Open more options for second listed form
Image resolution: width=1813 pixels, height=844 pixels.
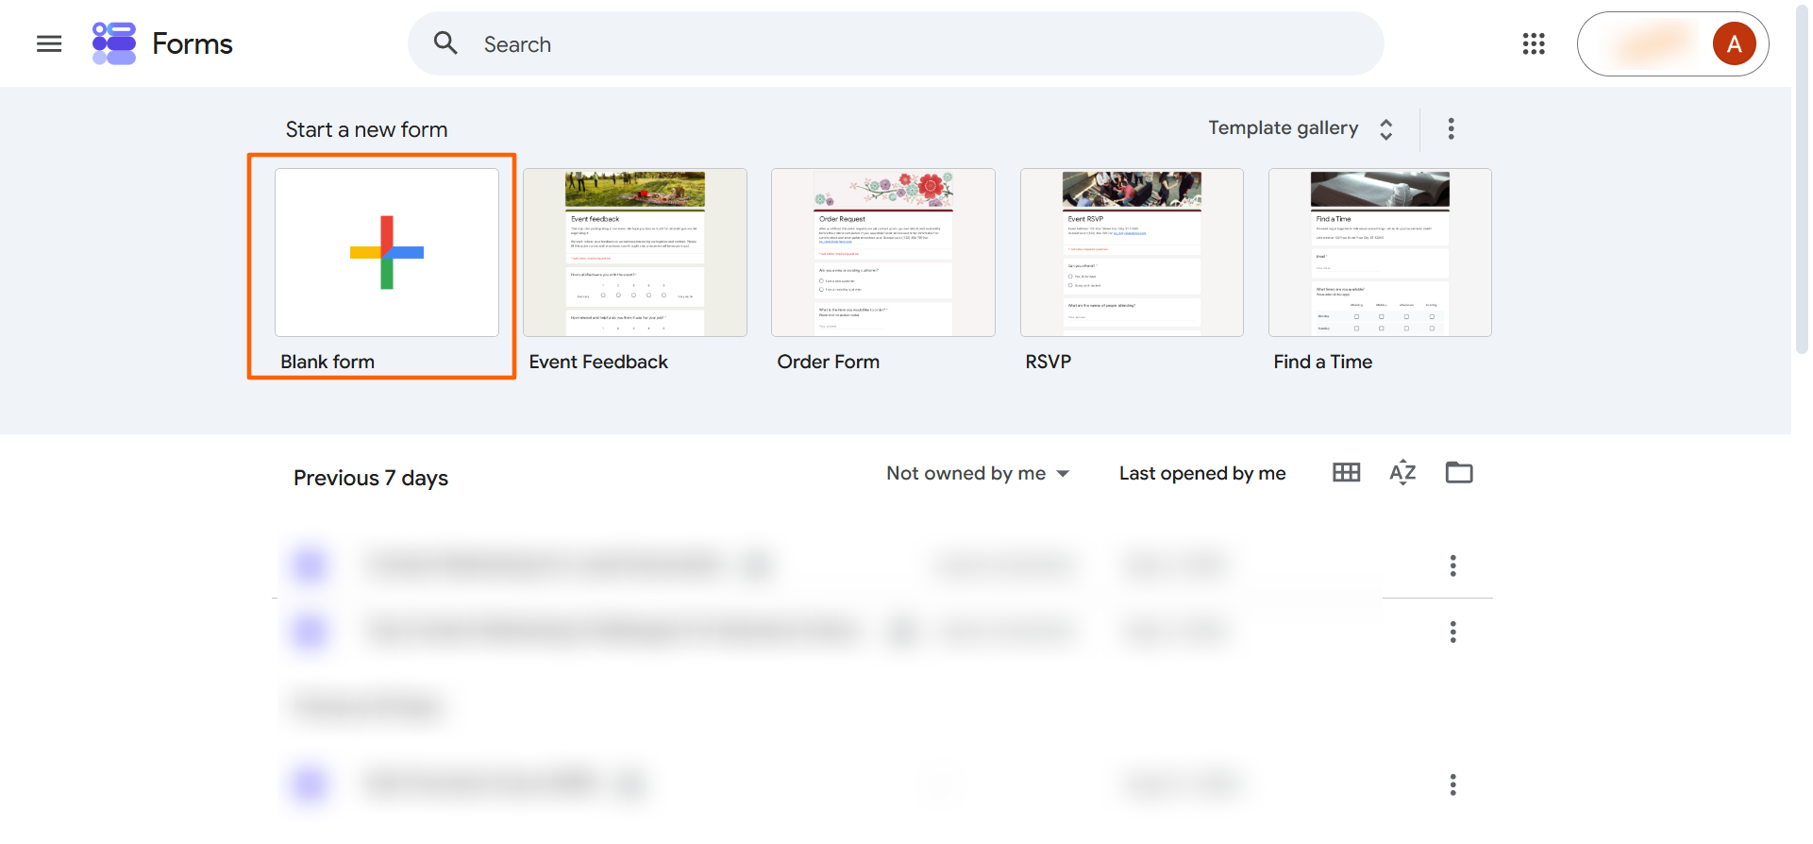point(1453,632)
